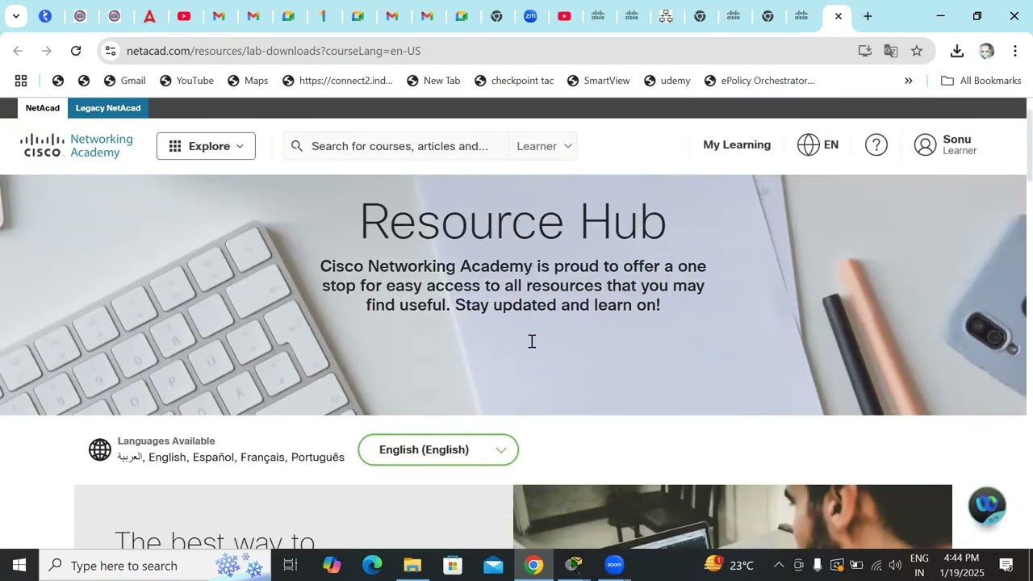Launch Microsoft Copilot from the taskbar

click(x=332, y=565)
